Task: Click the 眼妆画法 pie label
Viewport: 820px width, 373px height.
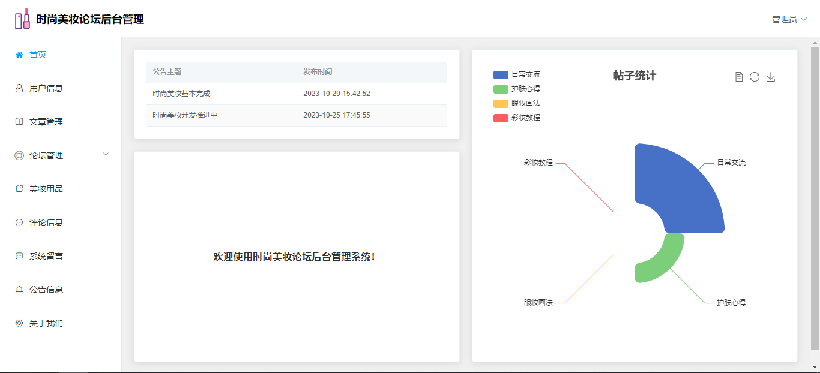Action: (538, 303)
